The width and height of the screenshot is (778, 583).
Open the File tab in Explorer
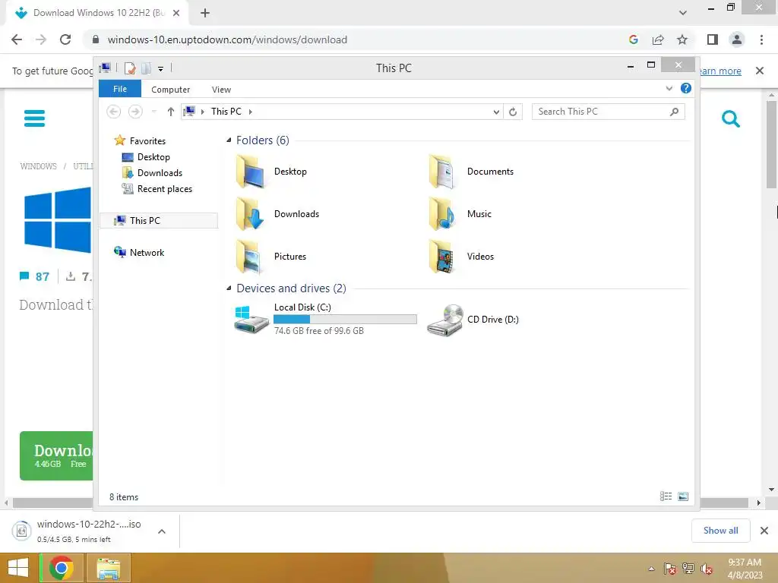[120, 89]
